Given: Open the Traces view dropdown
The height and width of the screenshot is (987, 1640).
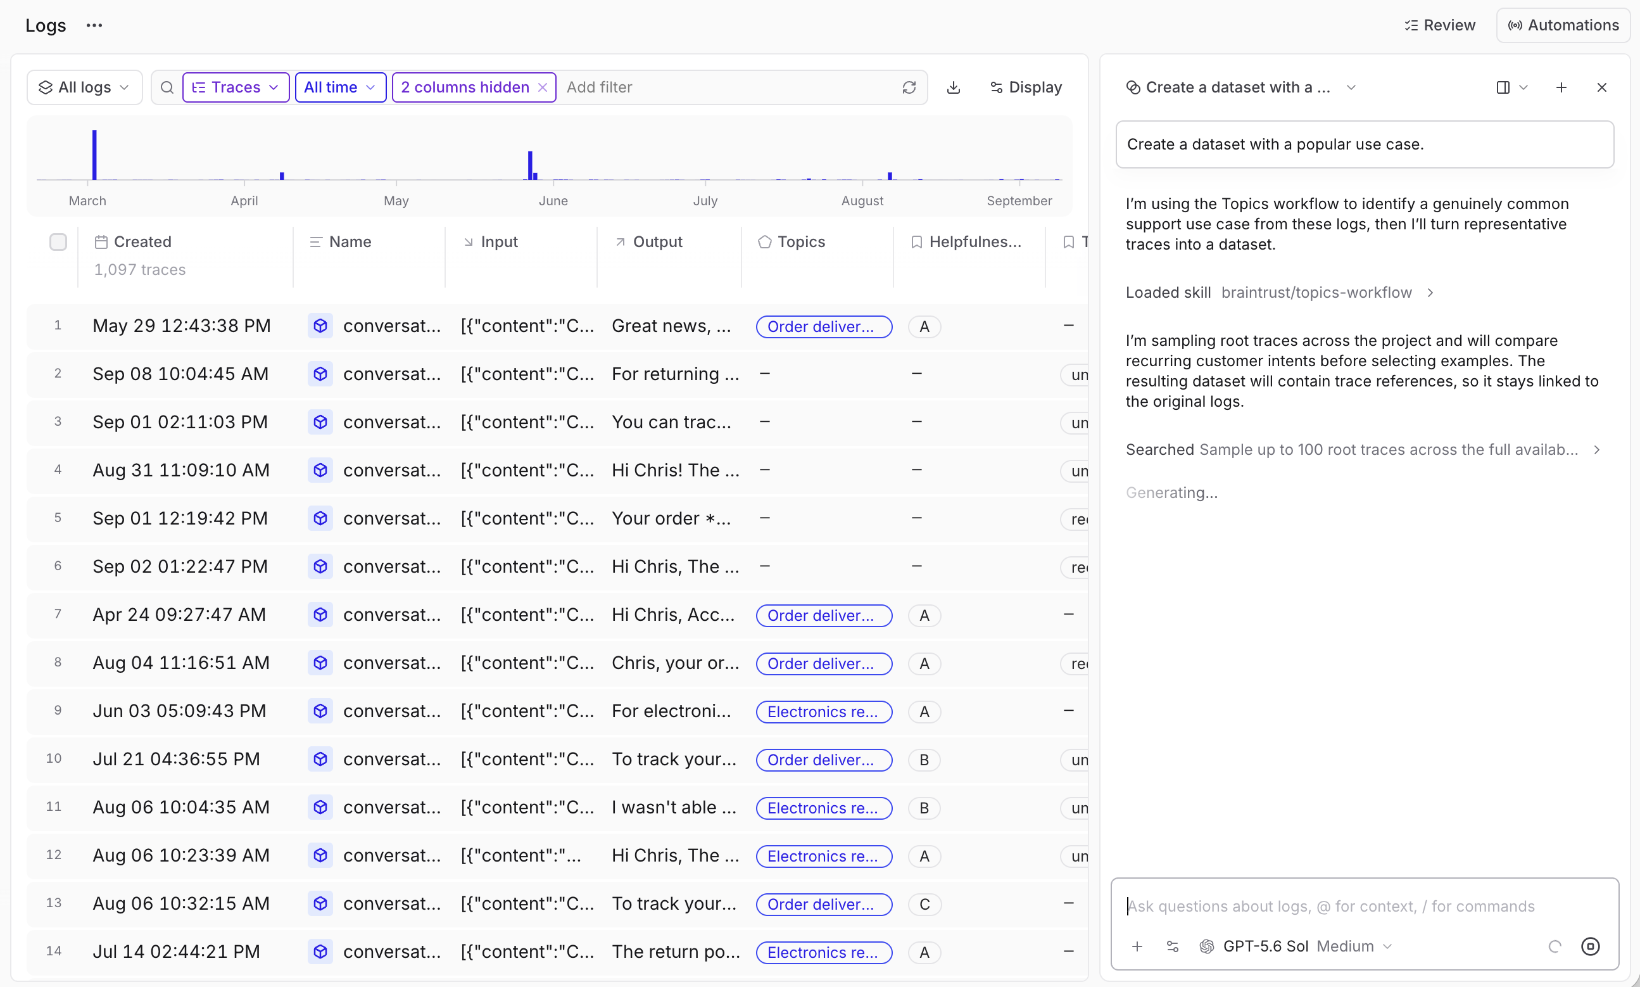Looking at the screenshot, I should click(236, 87).
